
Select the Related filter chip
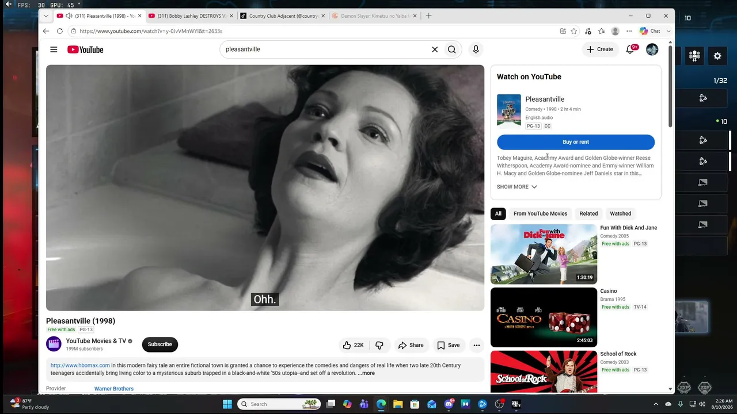[x=588, y=214]
